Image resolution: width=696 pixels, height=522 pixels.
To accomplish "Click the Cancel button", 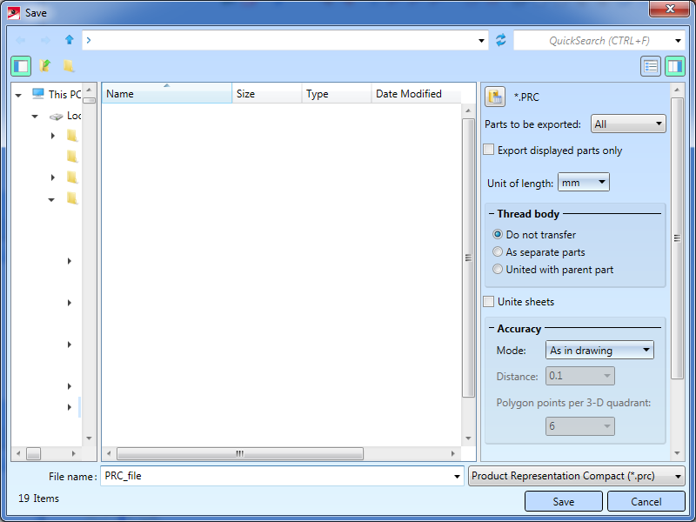I will tap(646, 502).
